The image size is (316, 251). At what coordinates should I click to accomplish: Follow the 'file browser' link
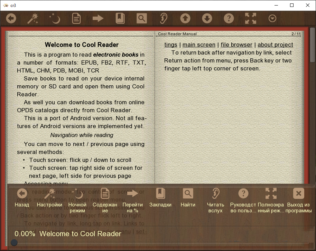click(x=236, y=45)
